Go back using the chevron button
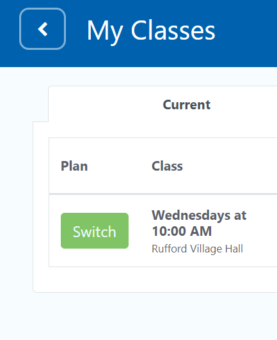This screenshot has height=340, width=277. (x=43, y=29)
